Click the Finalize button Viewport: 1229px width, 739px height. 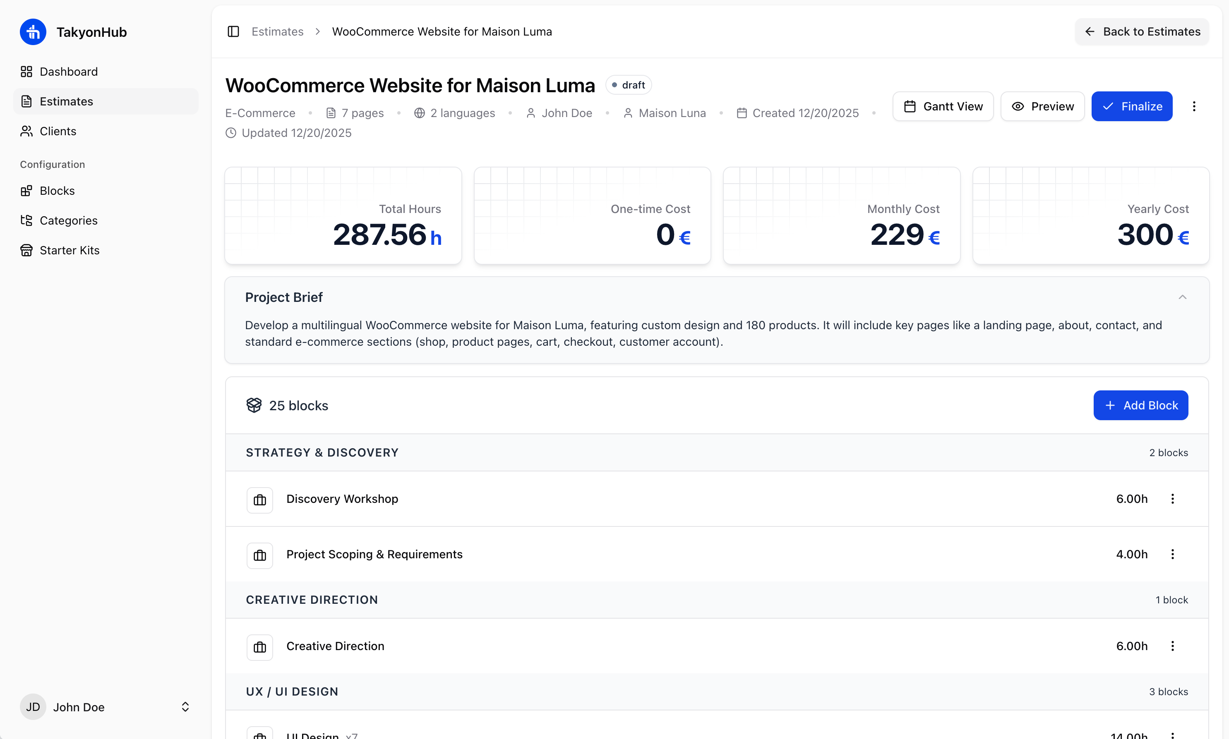pos(1132,106)
